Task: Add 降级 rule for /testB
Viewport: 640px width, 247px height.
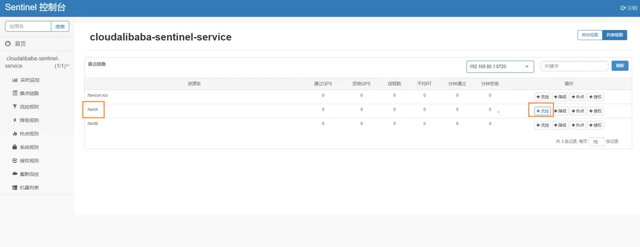Action: 560,125
